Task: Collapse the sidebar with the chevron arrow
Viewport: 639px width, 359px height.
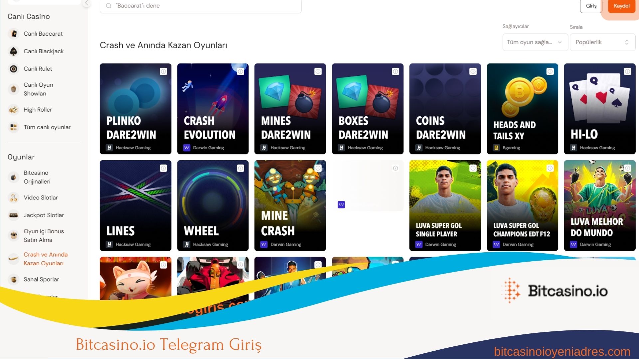Action: click(x=87, y=3)
